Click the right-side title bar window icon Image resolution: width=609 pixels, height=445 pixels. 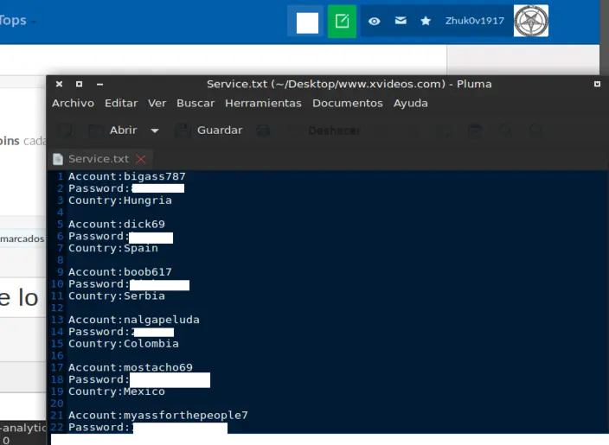597,84
